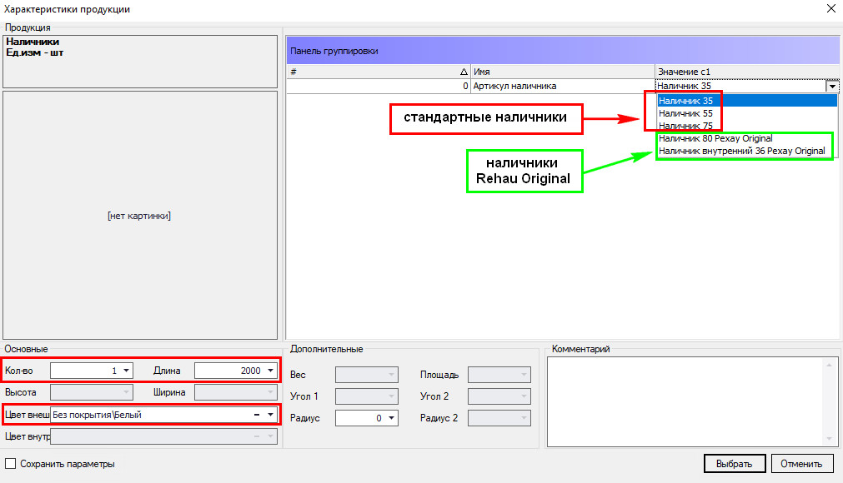Click the Ед.изм - шт text
The image size is (843, 483).
pos(35,52)
